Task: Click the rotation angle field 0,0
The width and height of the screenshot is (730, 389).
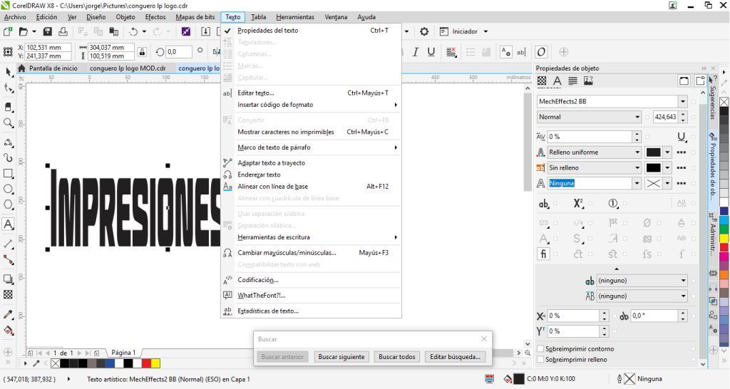Action: pos(178,51)
